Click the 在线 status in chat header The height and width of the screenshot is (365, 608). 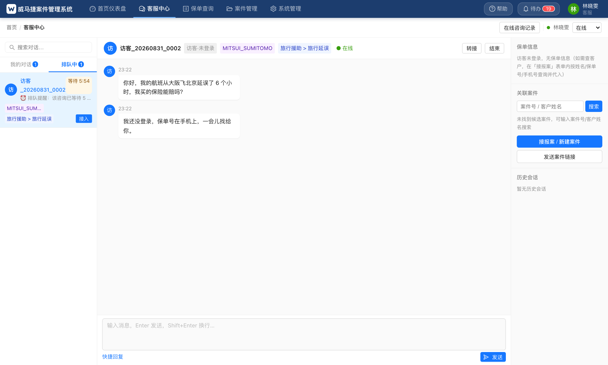point(345,48)
